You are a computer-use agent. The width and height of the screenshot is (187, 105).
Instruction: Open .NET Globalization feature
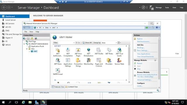click(x=89, y=52)
